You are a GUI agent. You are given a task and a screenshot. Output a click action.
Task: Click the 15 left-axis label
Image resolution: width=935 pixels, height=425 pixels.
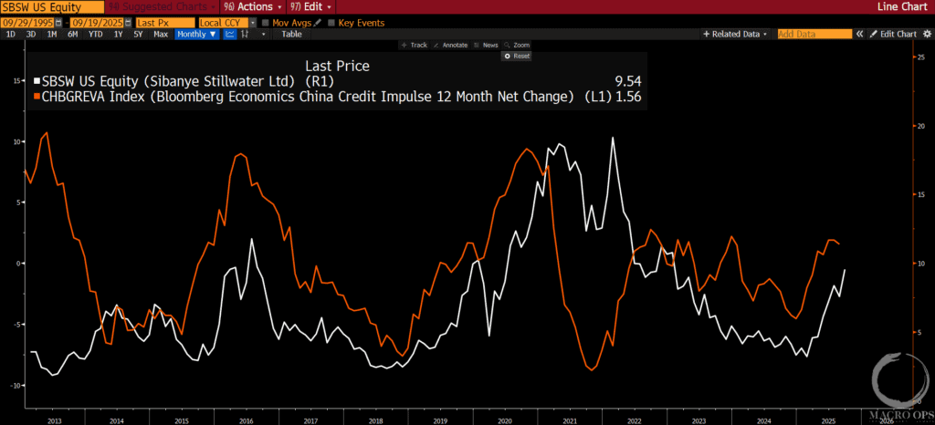click(16, 81)
